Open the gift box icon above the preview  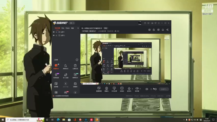pyautogui.click(x=149, y=30)
